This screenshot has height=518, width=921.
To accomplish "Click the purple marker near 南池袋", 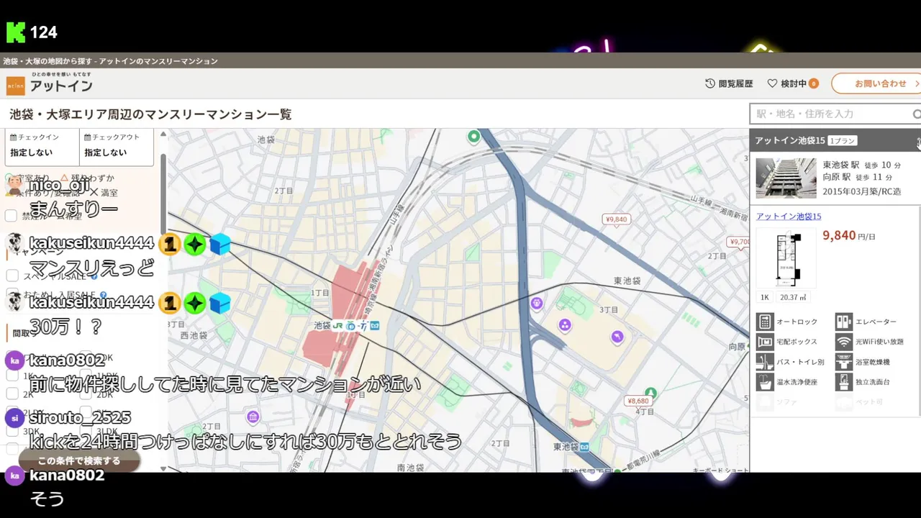I will (253, 417).
